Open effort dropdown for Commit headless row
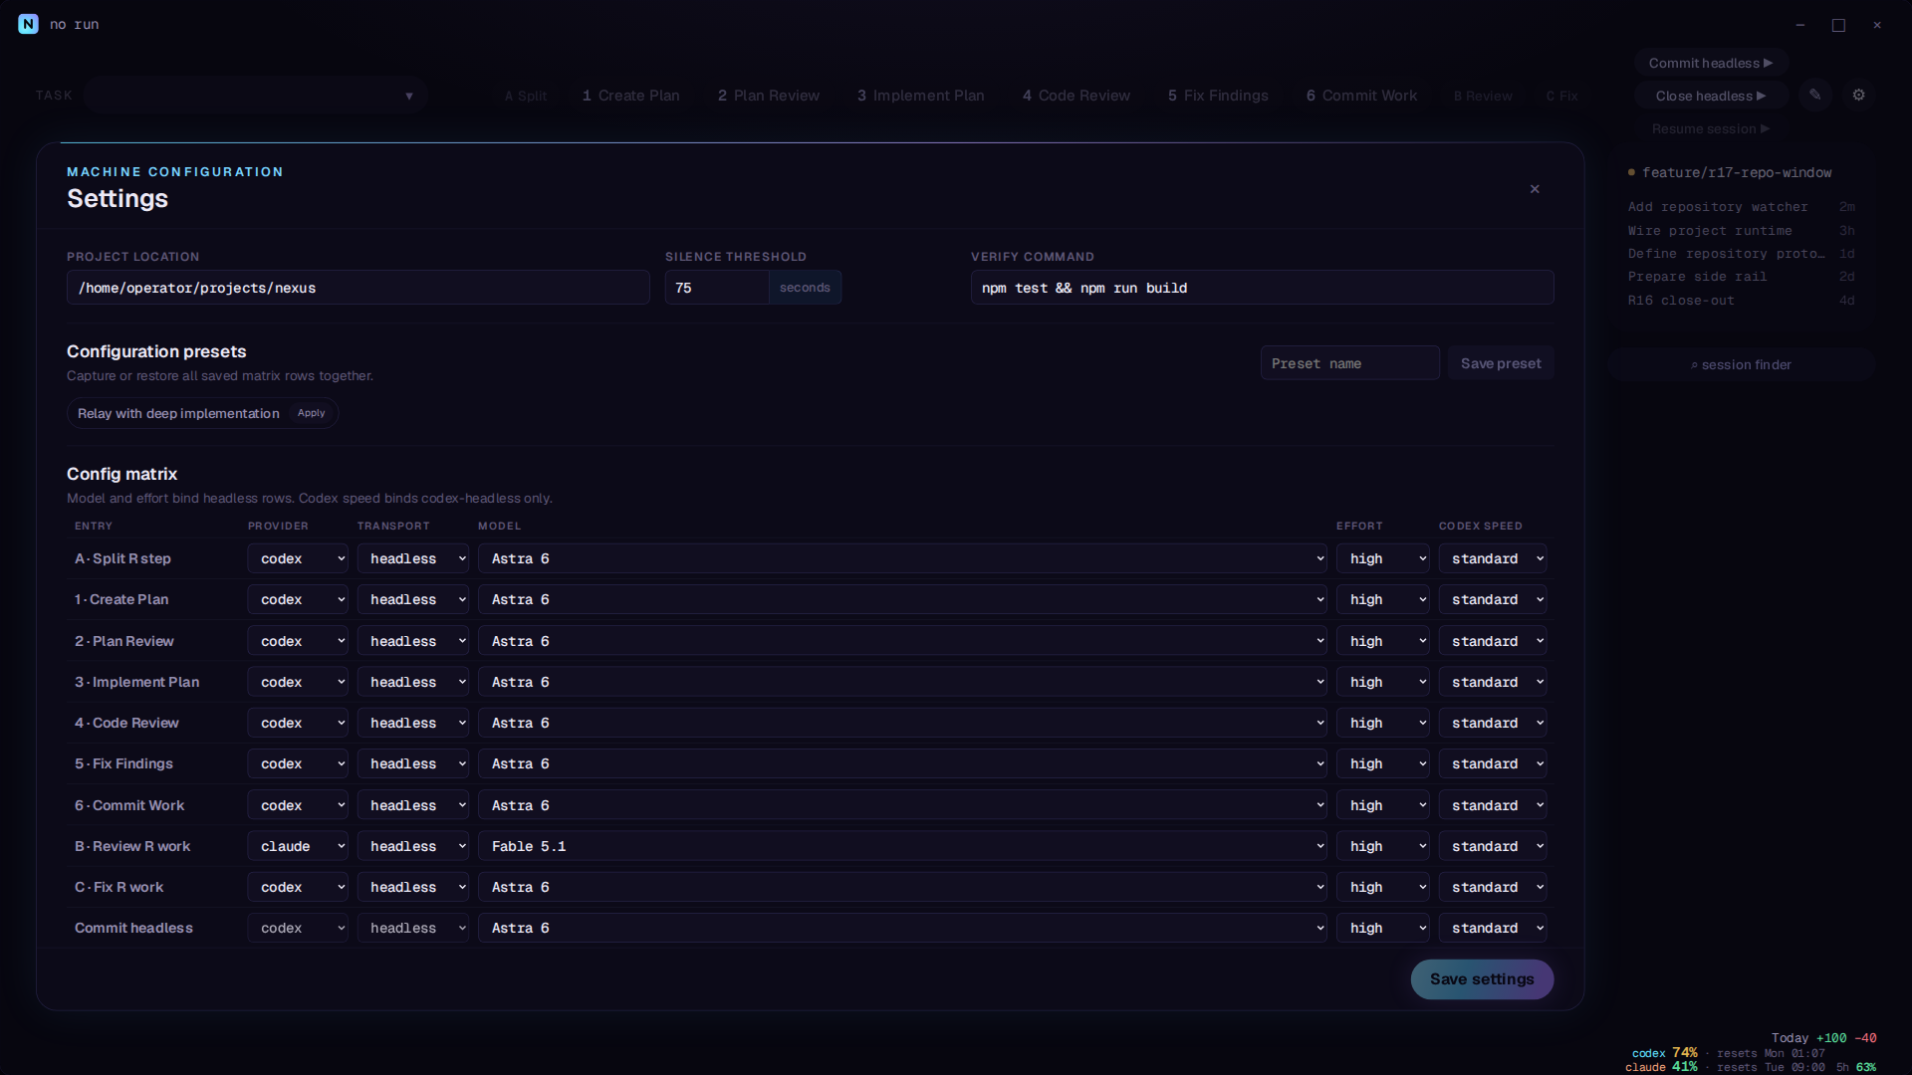Screen dimensions: 1912x1075 click(1383, 928)
